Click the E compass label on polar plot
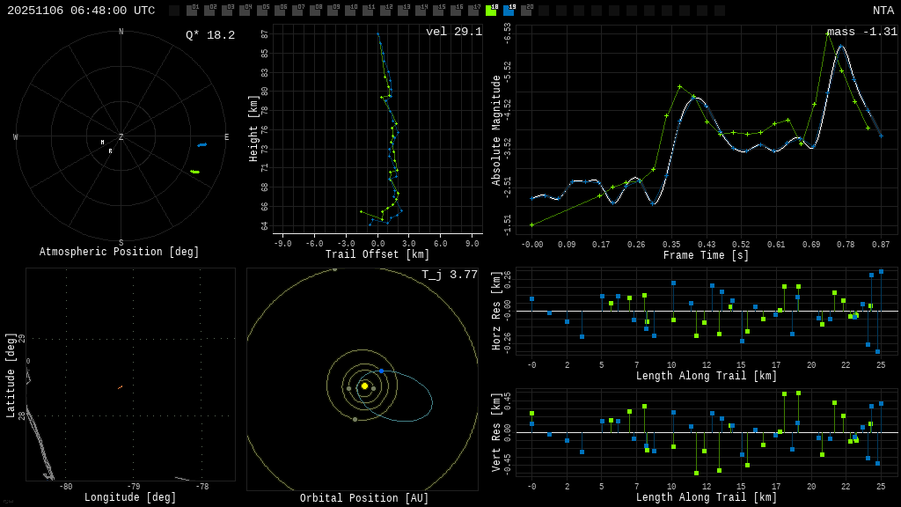Screen dimensions: 901x507 [x=226, y=137]
